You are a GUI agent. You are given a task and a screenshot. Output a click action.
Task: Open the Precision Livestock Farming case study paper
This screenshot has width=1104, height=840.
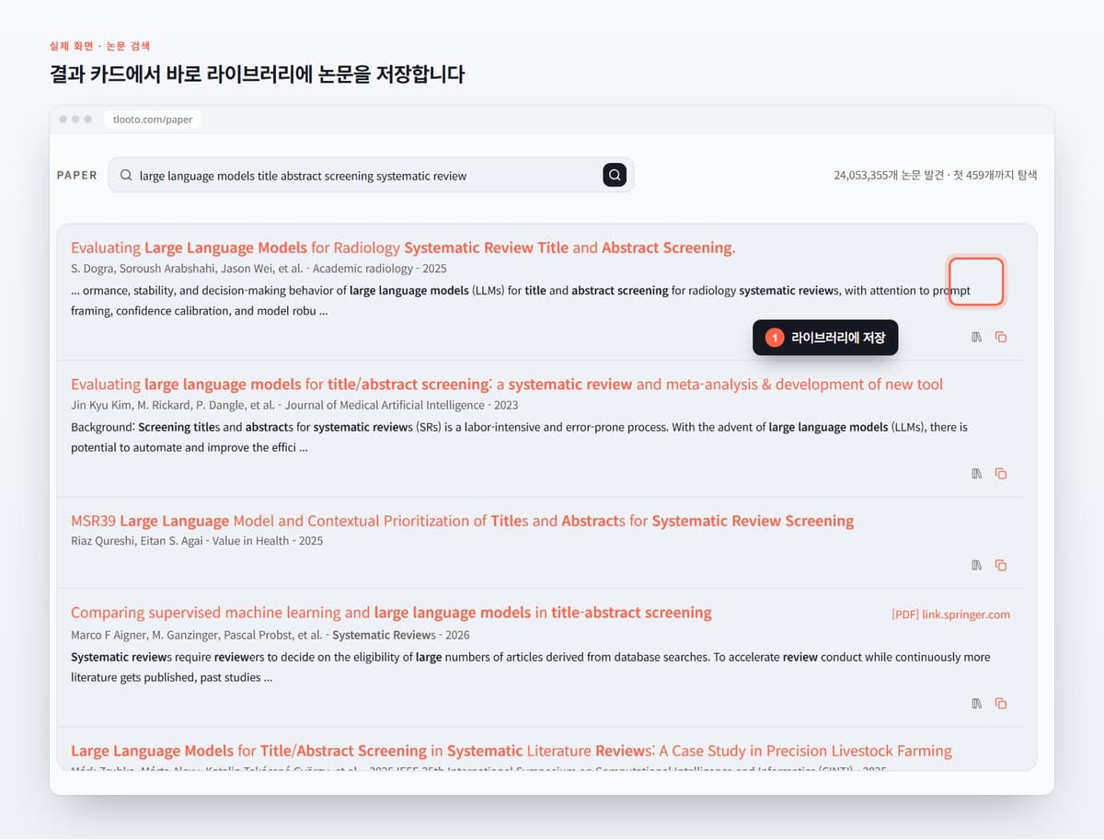click(x=512, y=751)
